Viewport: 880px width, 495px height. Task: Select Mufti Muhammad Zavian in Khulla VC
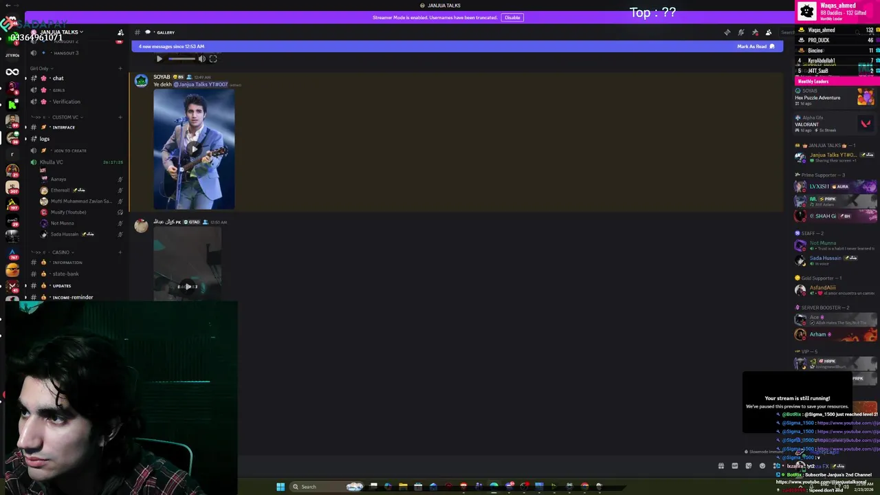[81, 201]
